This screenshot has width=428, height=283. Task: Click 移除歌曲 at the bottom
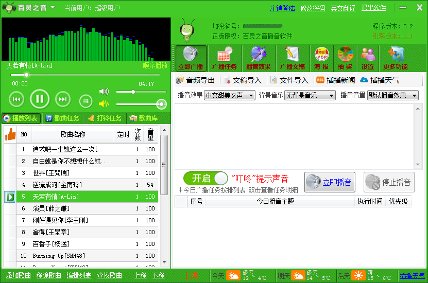coord(48,275)
